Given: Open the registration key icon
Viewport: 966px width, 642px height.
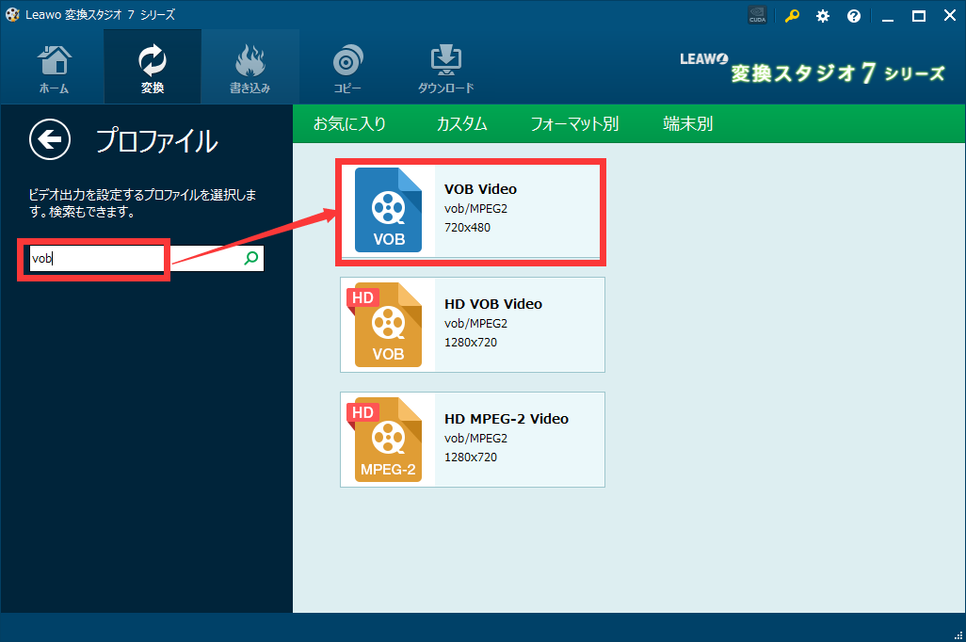Looking at the screenshot, I should click(x=791, y=15).
